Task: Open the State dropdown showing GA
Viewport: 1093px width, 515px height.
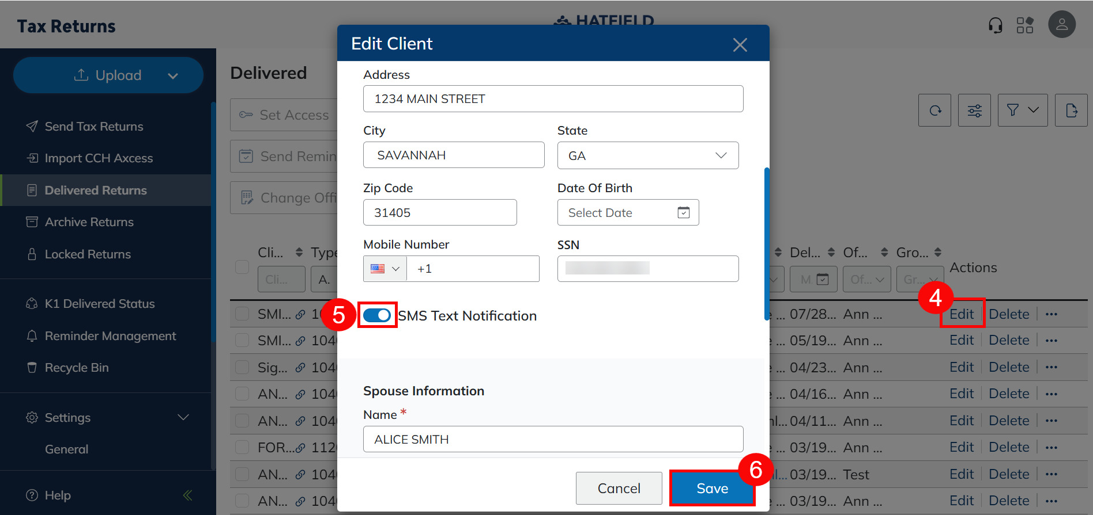Action: tap(647, 156)
